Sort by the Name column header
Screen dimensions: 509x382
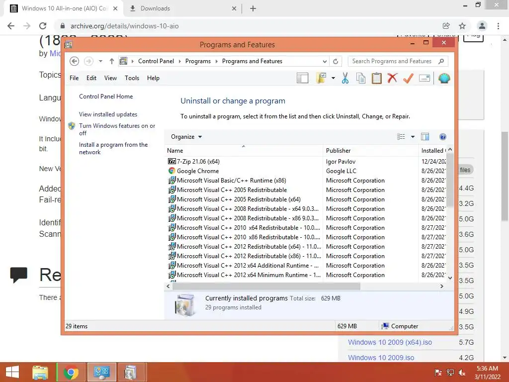(x=244, y=150)
